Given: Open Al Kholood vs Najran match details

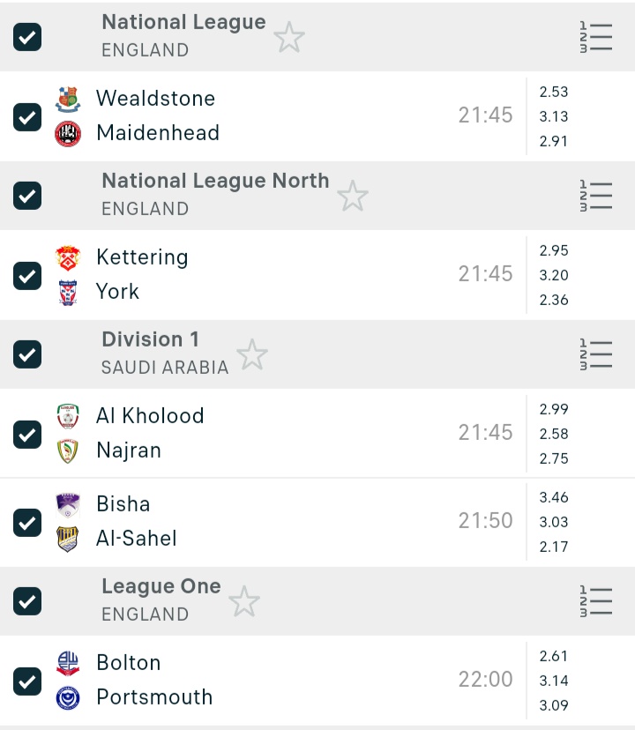Looking at the screenshot, I should click(x=265, y=433).
